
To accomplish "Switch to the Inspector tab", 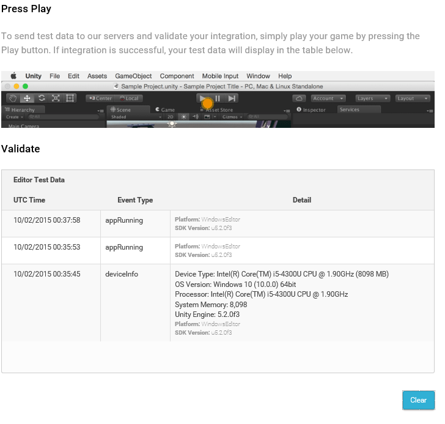I will tap(311, 110).
